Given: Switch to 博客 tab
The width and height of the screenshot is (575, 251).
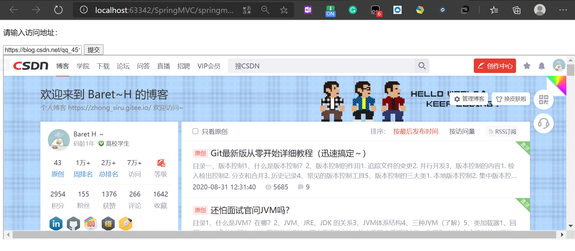Looking at the screenshot, I should click(x=63, y=66).
